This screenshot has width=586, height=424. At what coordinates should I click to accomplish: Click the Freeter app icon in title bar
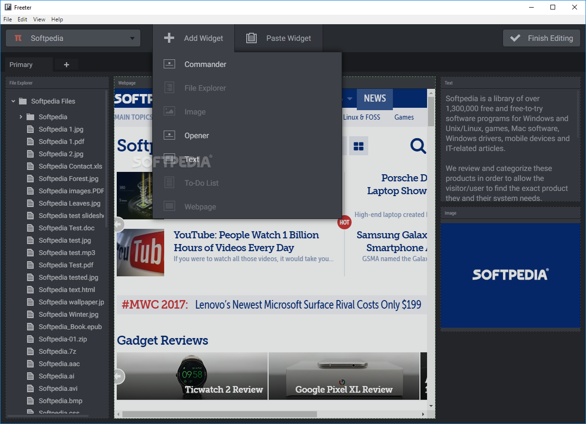coord(8,7)
